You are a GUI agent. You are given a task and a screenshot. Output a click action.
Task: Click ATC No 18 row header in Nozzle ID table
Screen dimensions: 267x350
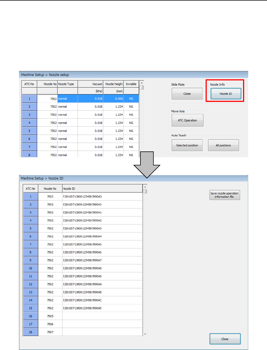[31, 332]
